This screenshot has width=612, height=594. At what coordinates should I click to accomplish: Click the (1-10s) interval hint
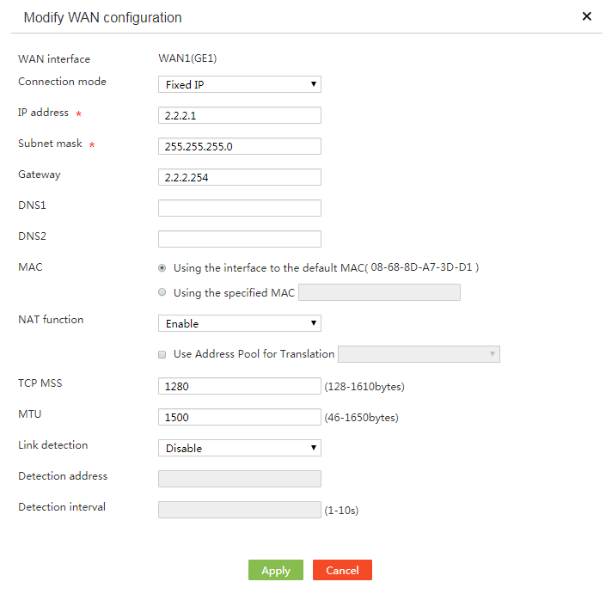[341, 511]
